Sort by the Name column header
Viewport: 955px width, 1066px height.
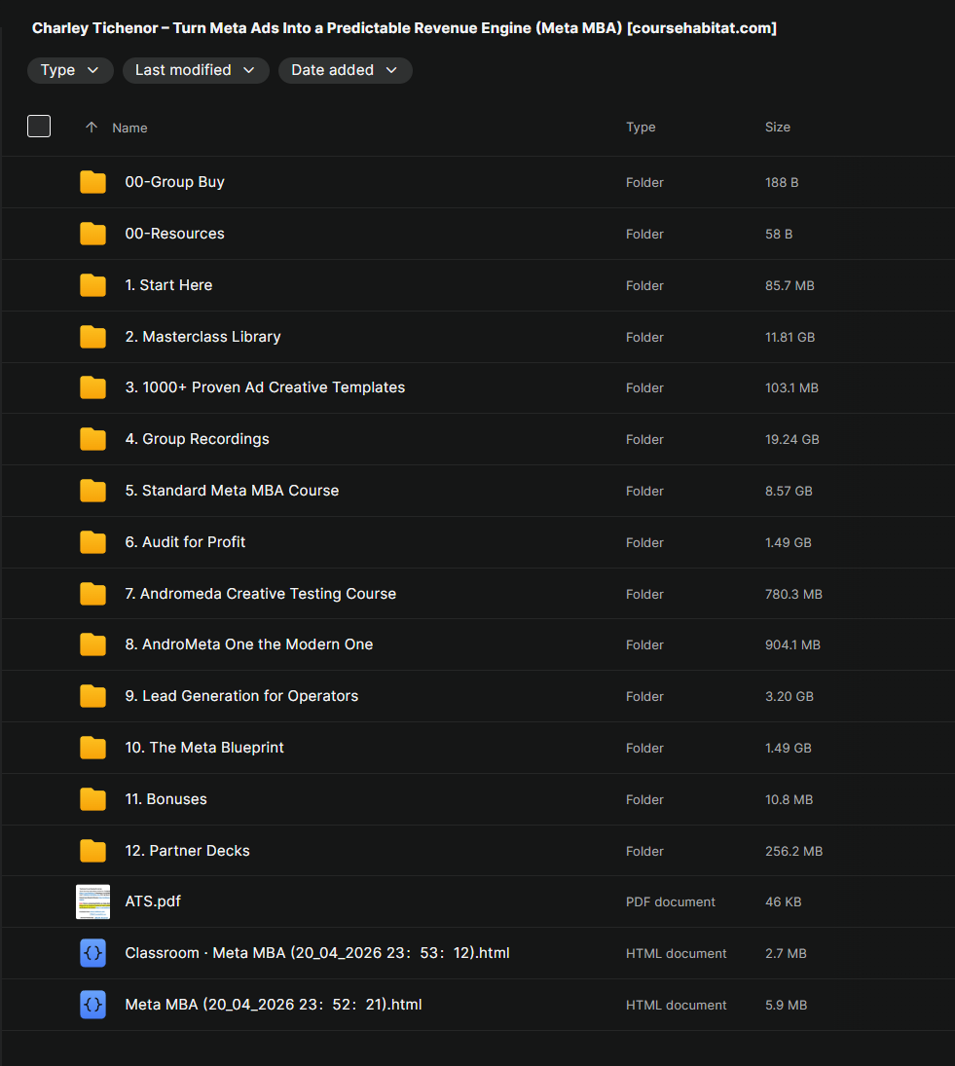click(129, 128)
